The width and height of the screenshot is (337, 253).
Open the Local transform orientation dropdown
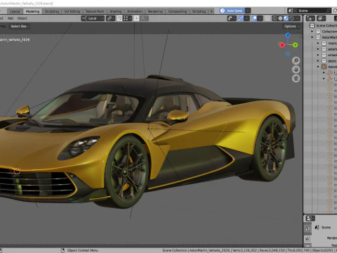tap(93, 18)
